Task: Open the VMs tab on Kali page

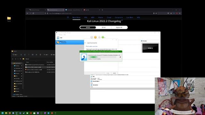Action: pyautogui.click(x=86, y=17)
